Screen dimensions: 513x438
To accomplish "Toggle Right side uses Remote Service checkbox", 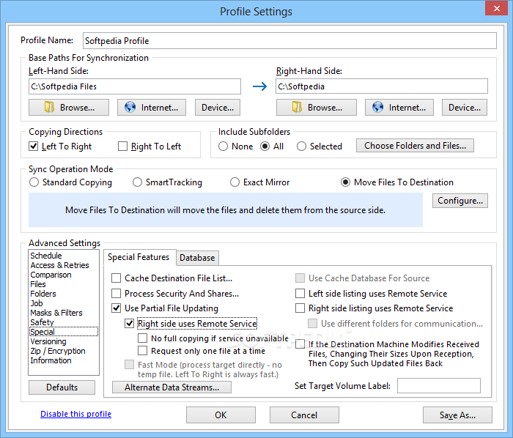I will (129, 323).
